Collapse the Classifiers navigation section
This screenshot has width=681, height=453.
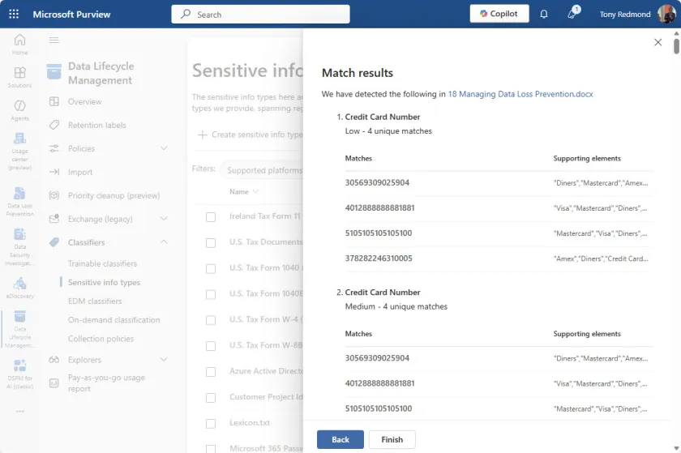click(x=164, y=242)
